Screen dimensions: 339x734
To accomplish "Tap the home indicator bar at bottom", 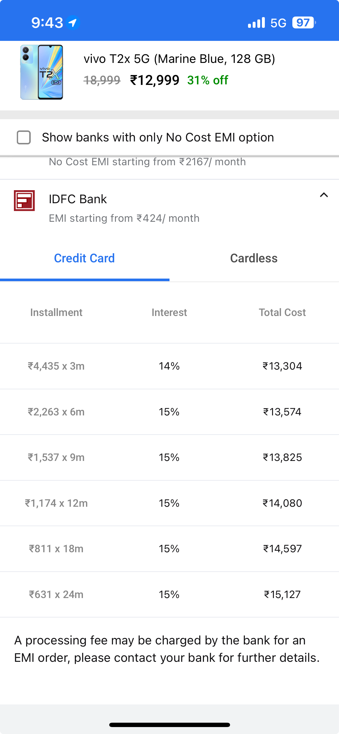I will 170,725.
